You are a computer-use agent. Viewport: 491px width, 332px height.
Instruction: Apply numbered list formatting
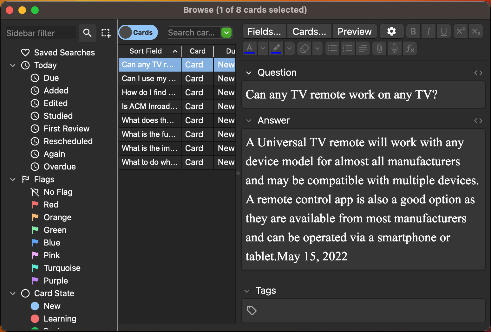[347, 48]
